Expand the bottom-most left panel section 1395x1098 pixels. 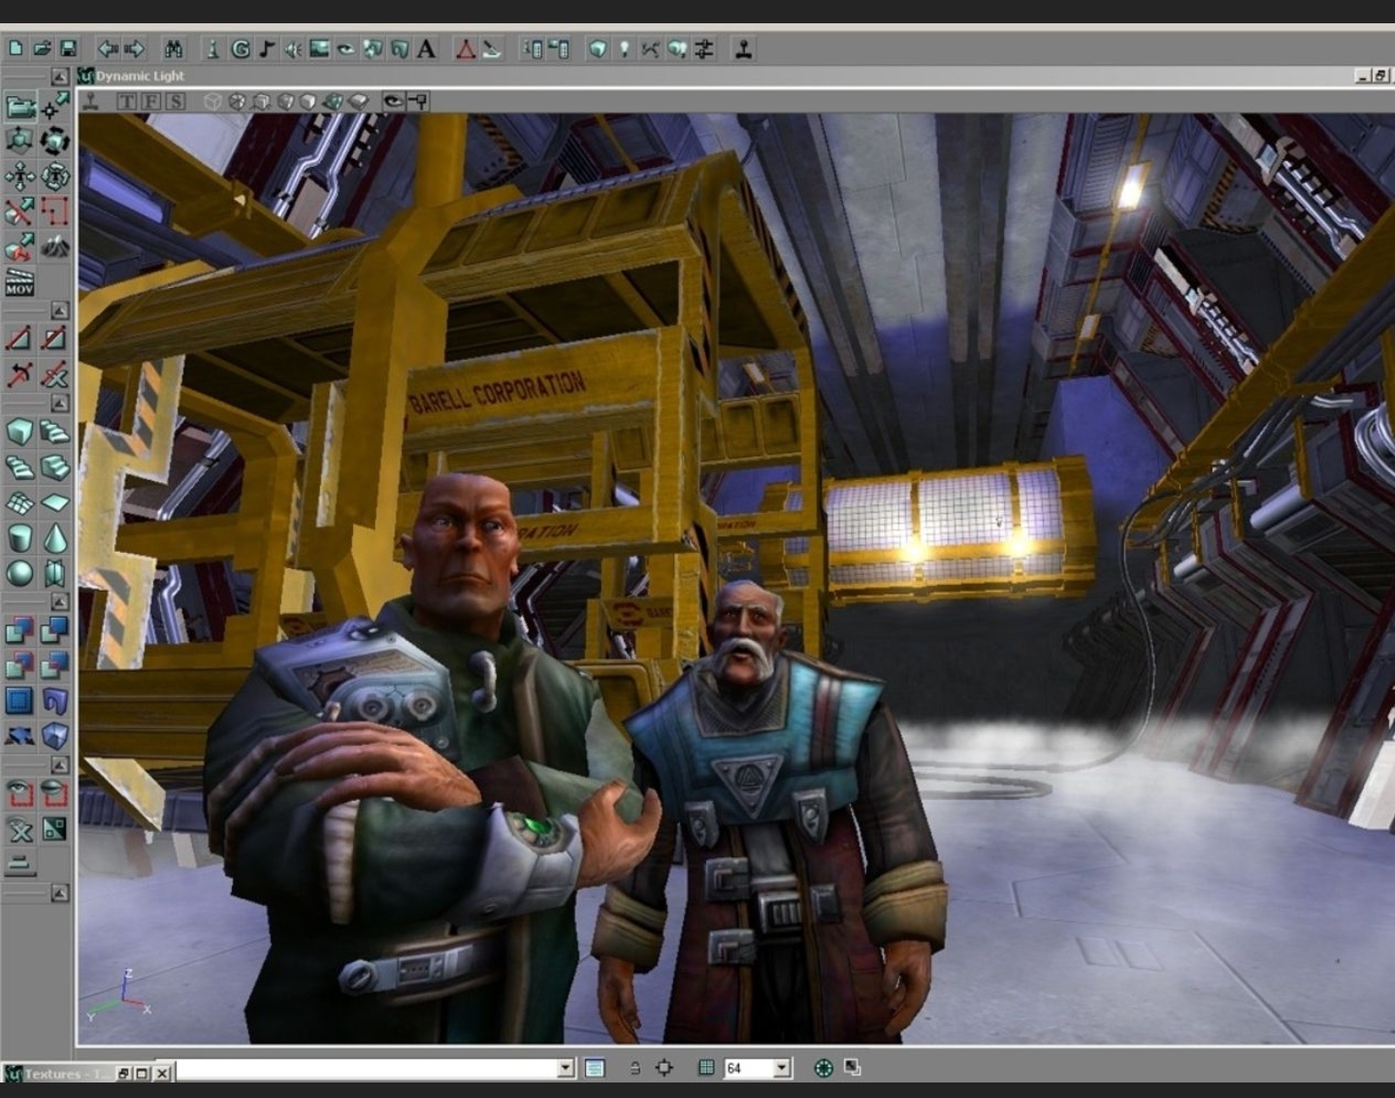tap(60, 892)
